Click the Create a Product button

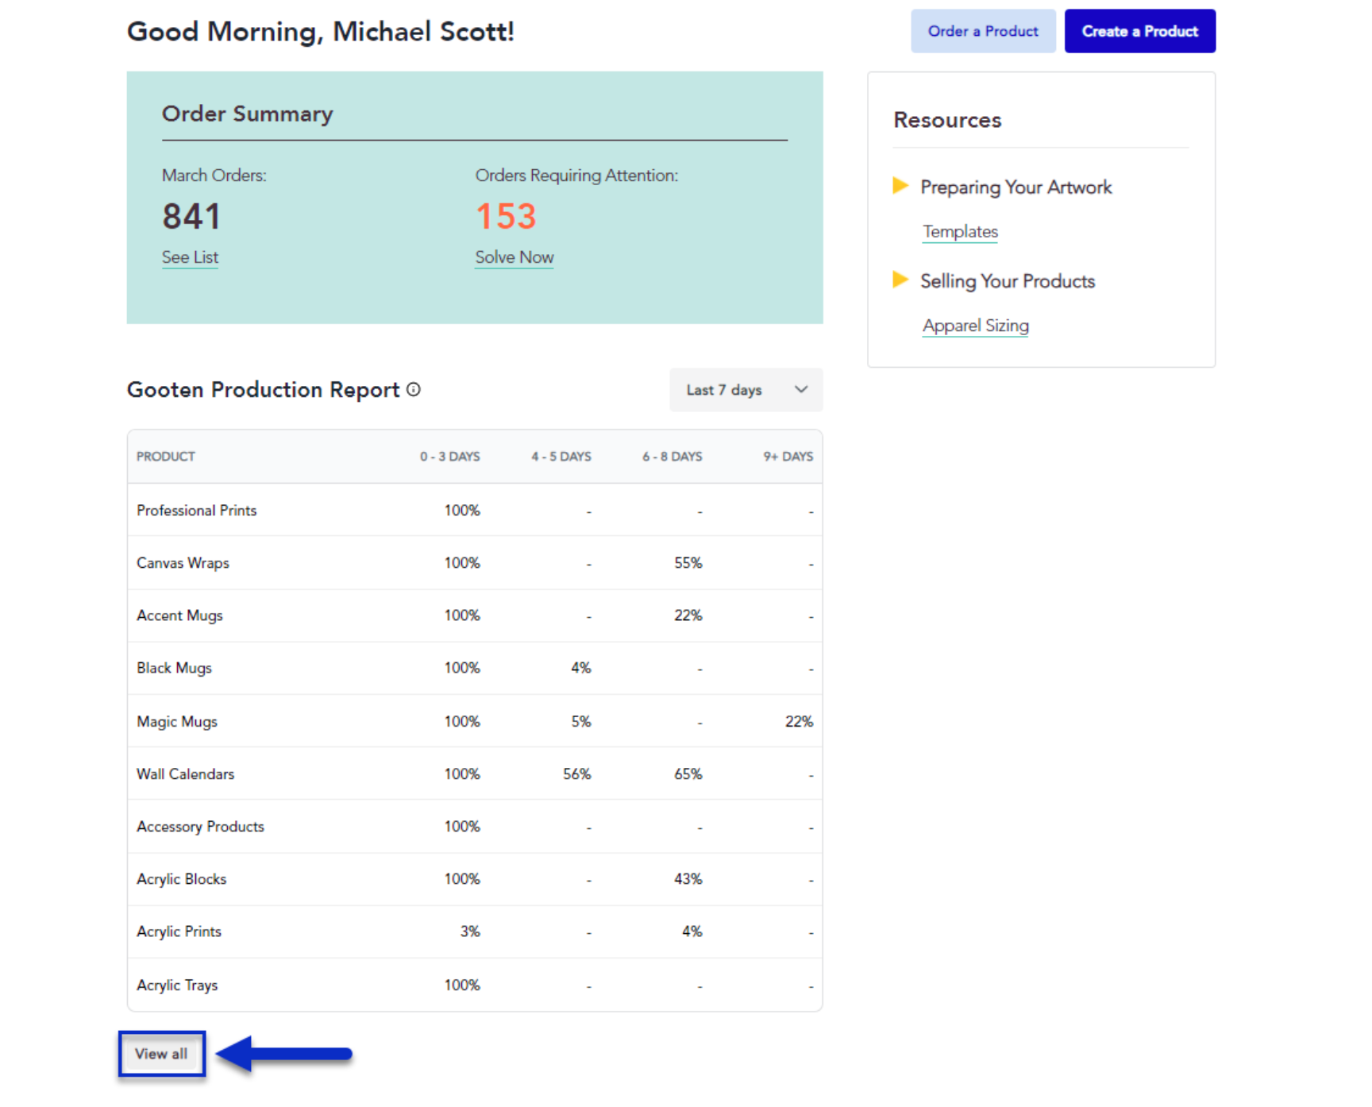1139,31
